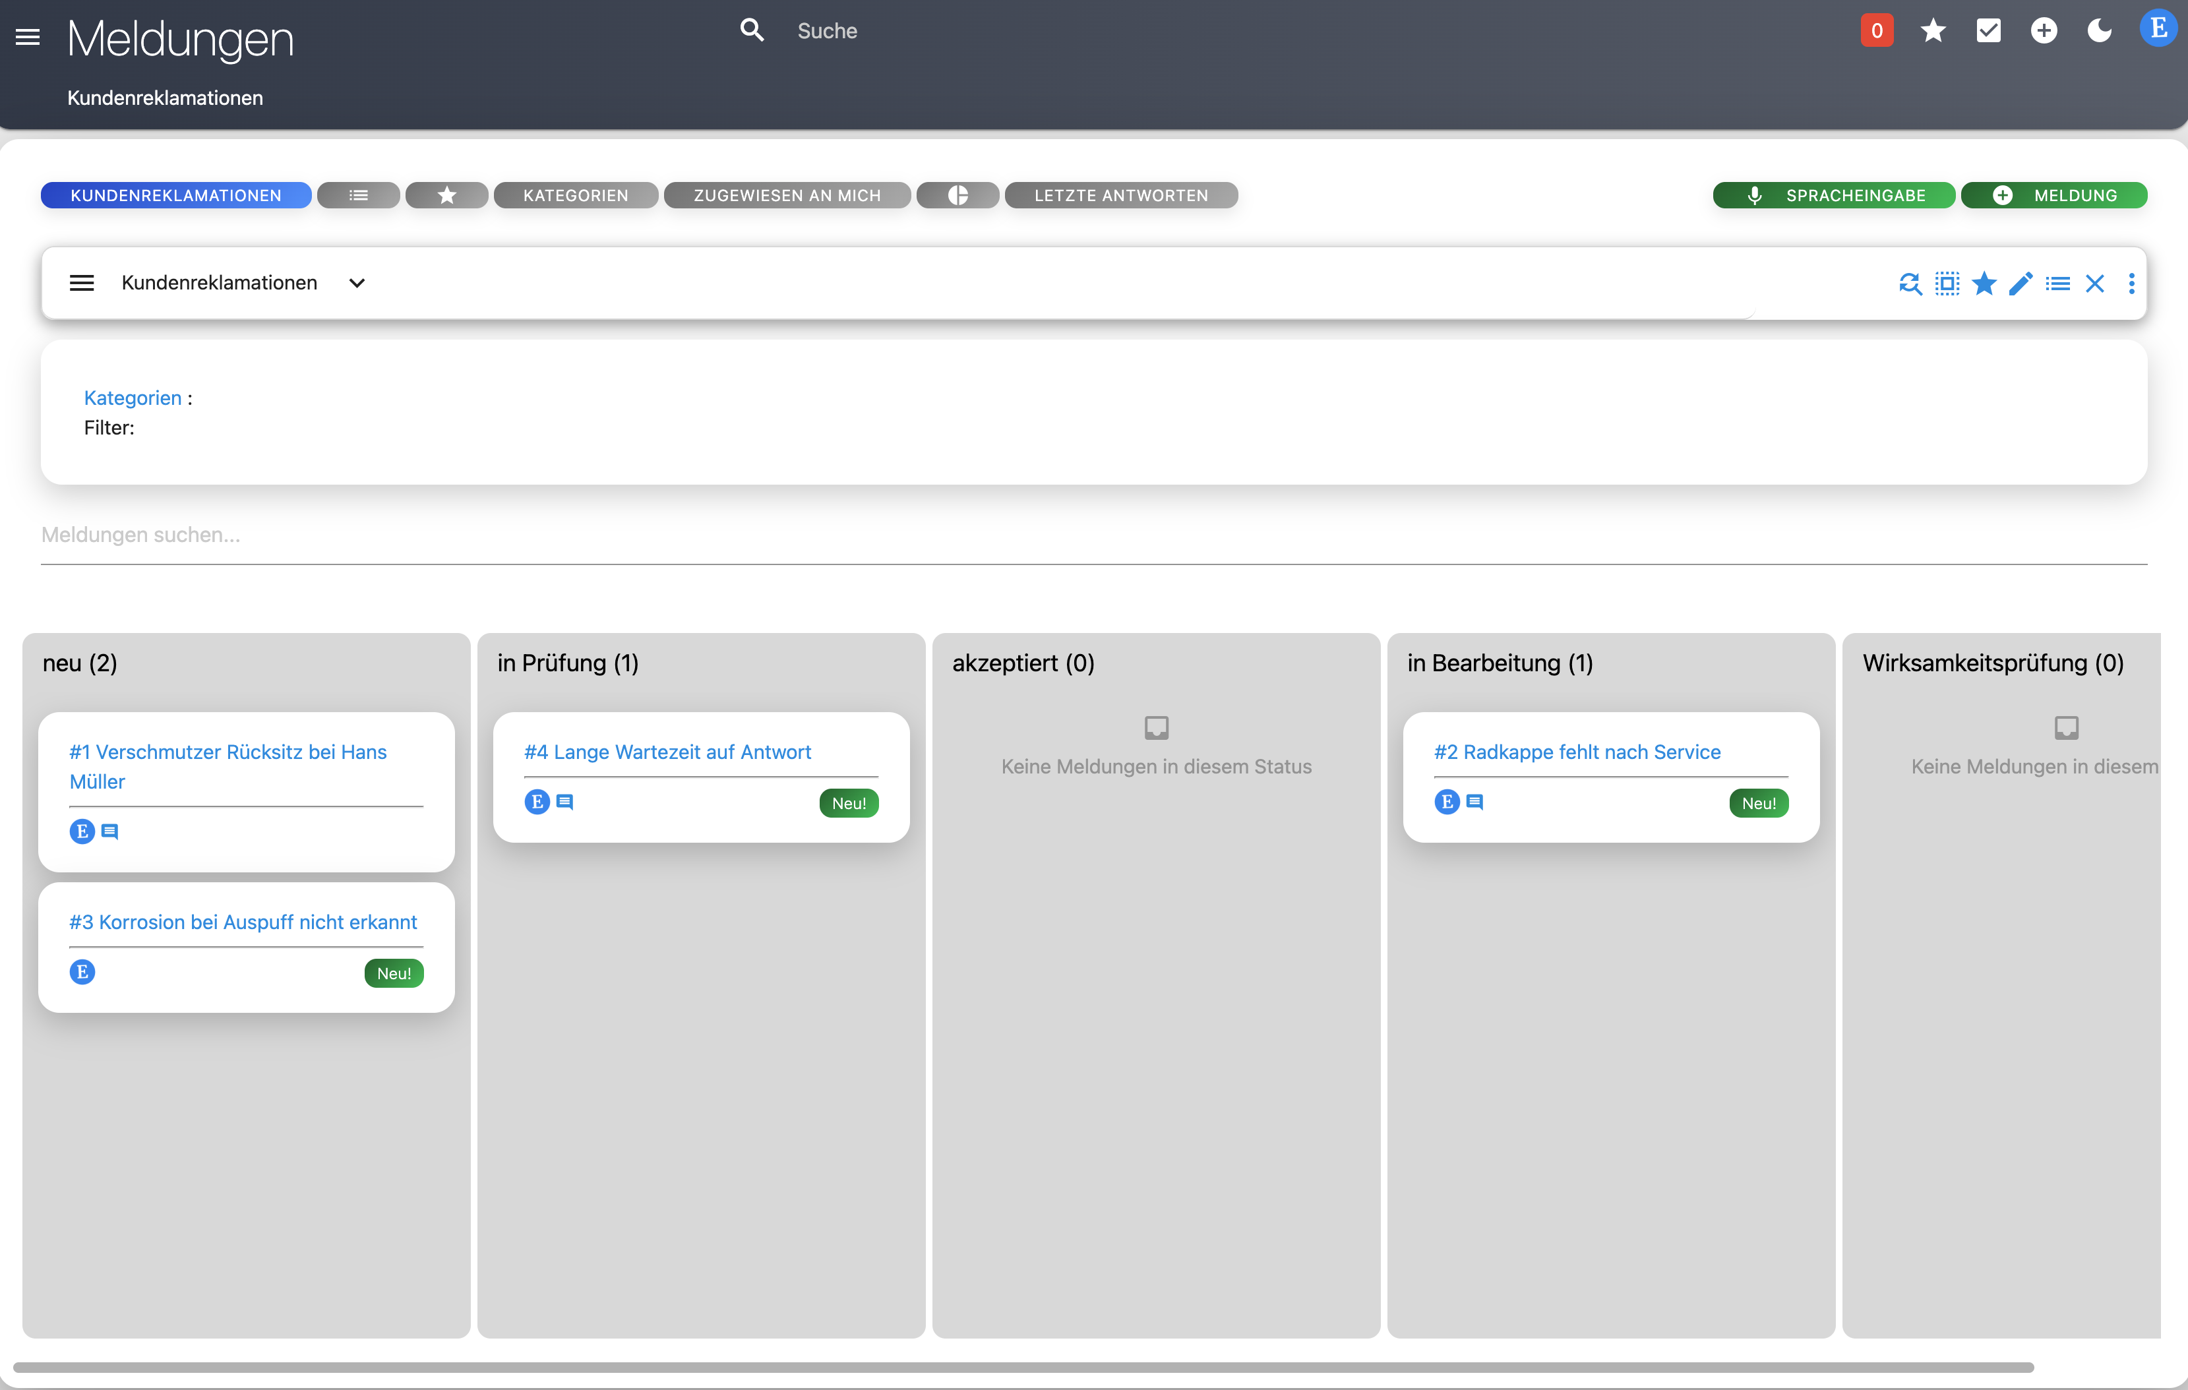
Task: Open the Zugewiesen an mich tab
Action: (787, 195)
